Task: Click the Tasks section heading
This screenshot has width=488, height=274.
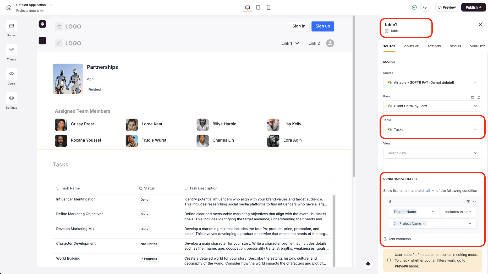Action: [61, 165]
